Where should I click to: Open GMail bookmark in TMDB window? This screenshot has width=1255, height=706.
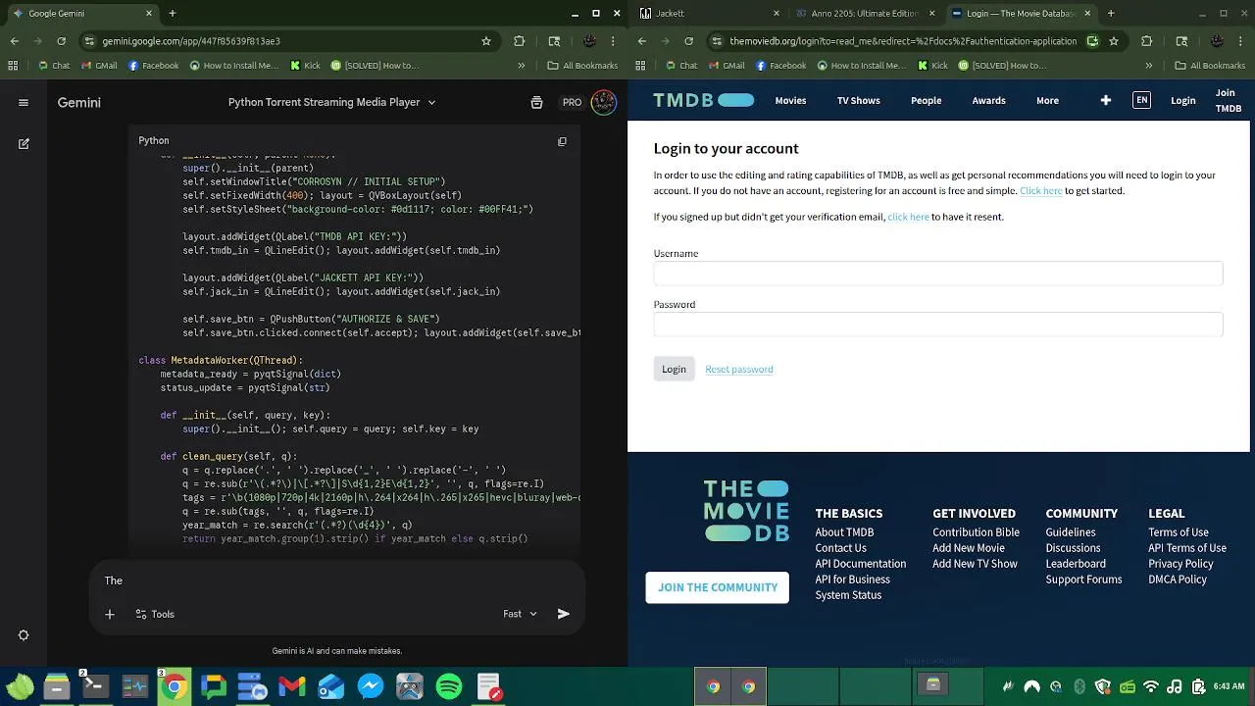[726, 66]
